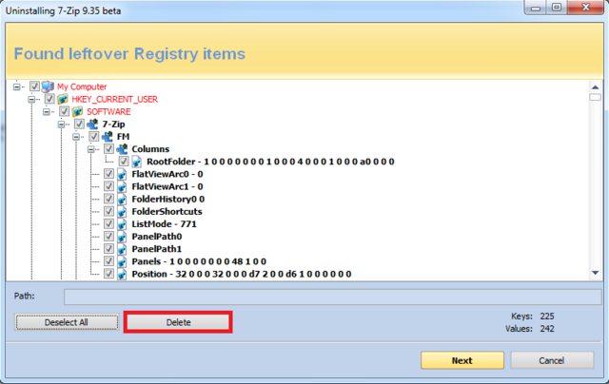Screen dimensions: 609x384
Task: Click the 7-Zip registry key icon
Action: (x=92, y=125)
